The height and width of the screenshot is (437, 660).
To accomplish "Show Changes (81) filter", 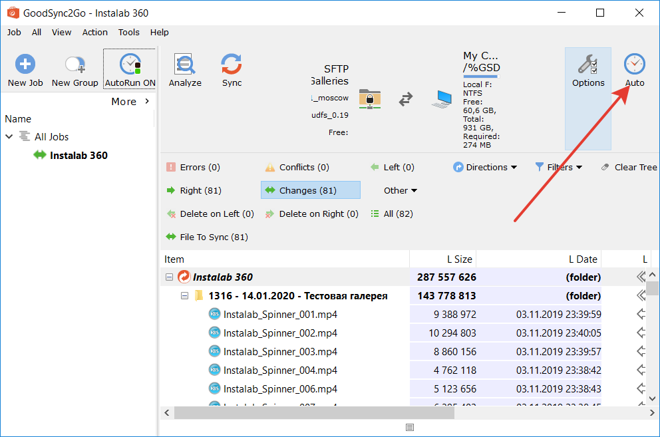I will (x=311, y=190).
